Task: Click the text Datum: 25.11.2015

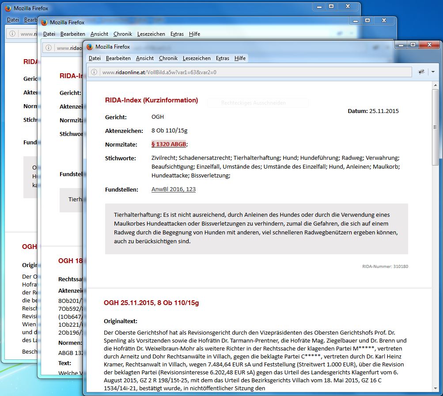Action: coord(373,111)
